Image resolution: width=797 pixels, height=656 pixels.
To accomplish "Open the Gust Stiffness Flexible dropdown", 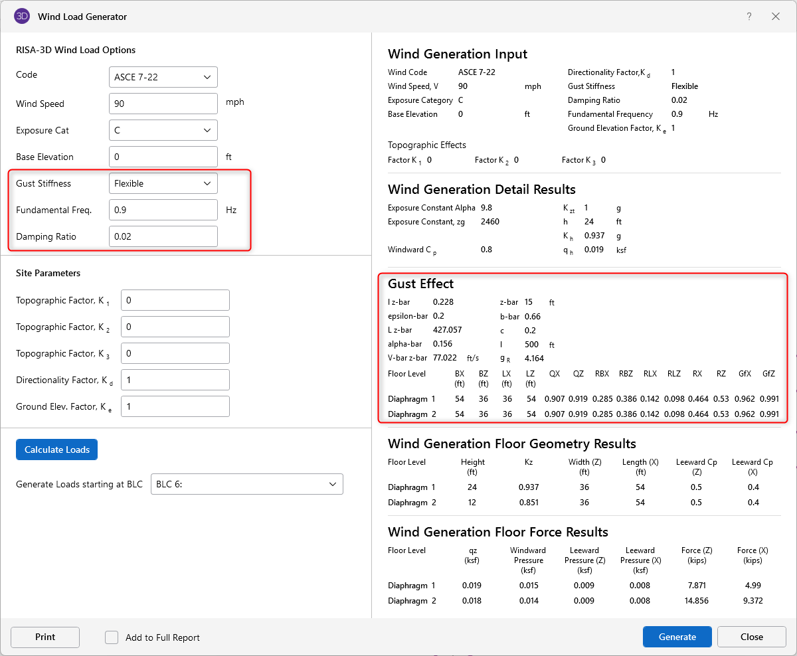I will click(x=163, y=183).
